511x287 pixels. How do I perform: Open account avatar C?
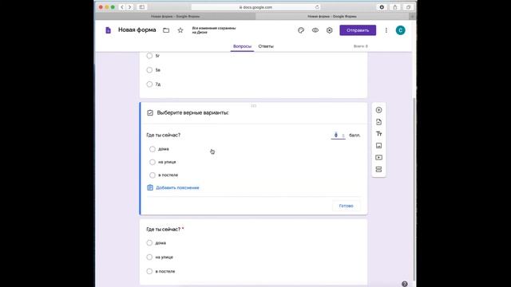[x=401, y=30]
